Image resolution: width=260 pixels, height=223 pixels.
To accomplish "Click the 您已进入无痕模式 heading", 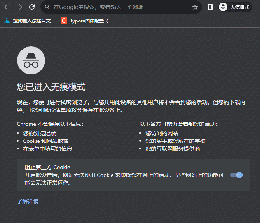I will [x=51, y=87].
